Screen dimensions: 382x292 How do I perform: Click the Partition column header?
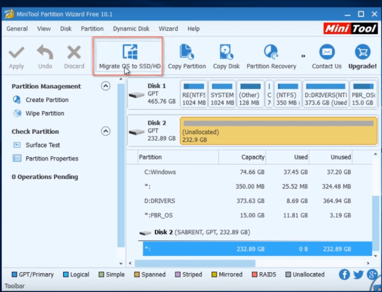point(178,157)
